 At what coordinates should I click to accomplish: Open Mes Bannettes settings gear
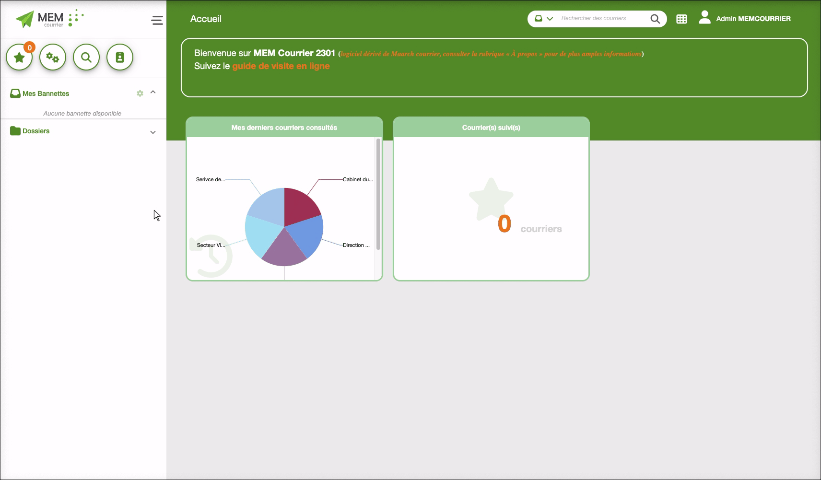[x=140, y=94]
